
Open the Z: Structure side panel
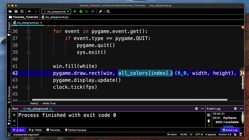click(x=9, y=95)
